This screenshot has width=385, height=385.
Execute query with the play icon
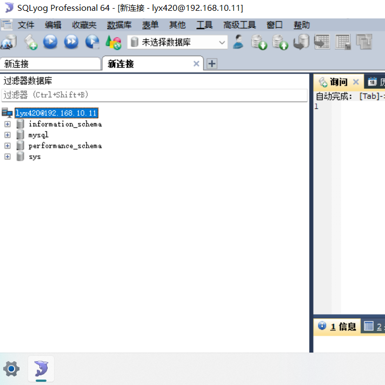(50, 42)
